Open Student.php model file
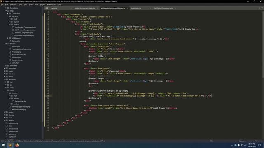The image size is (264, 148). [x=16, y=58]
